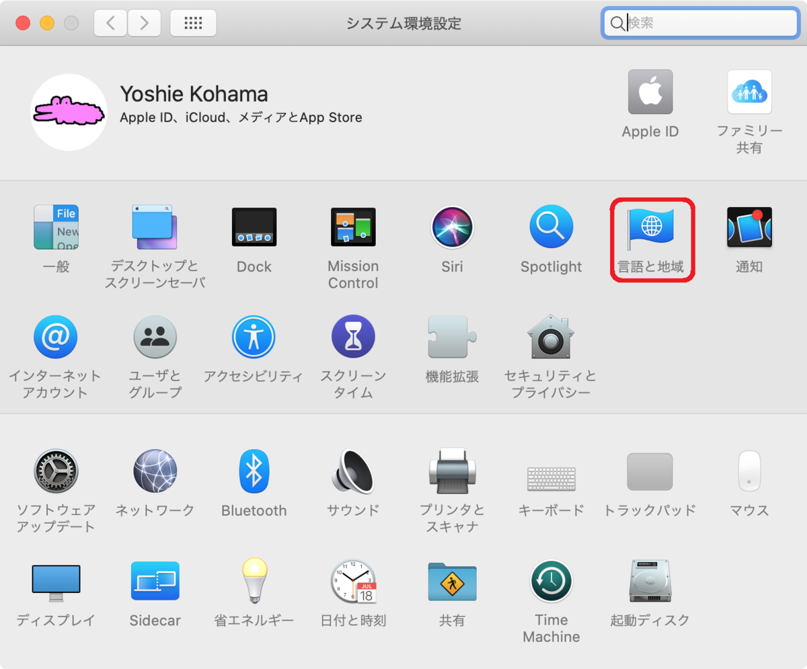Image resolution: width=807 pixels, height=669 pixels.
Task: Click the Yoshie Kohama account name
Action: tap(194, 94)
